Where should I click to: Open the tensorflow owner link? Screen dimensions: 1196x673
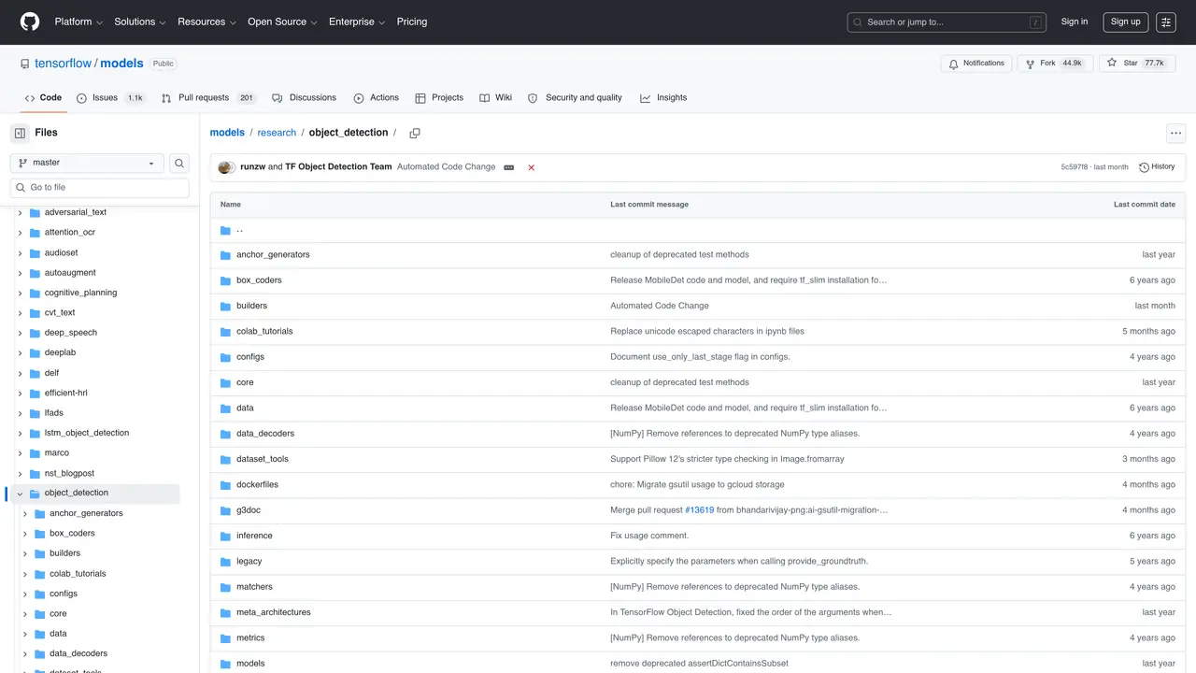tap(63, 64)
